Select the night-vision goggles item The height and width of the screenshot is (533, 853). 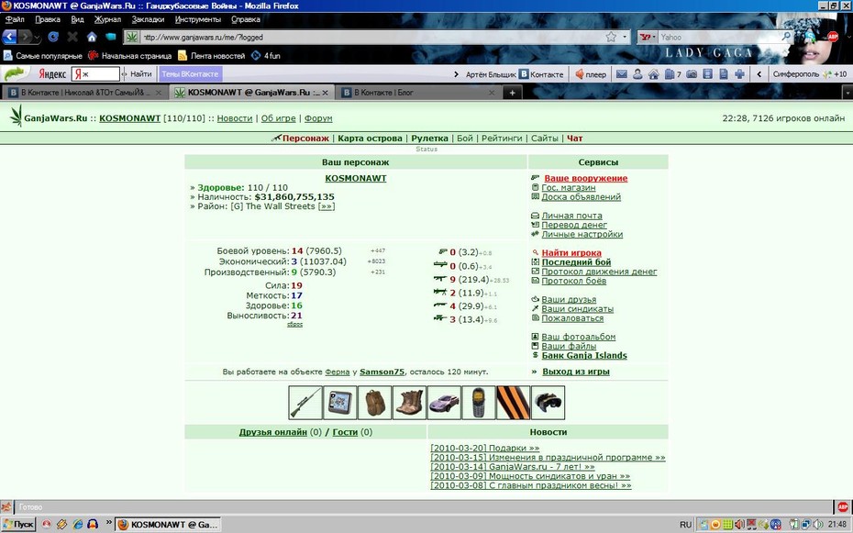pyautogui.click(x=548, y=403)
